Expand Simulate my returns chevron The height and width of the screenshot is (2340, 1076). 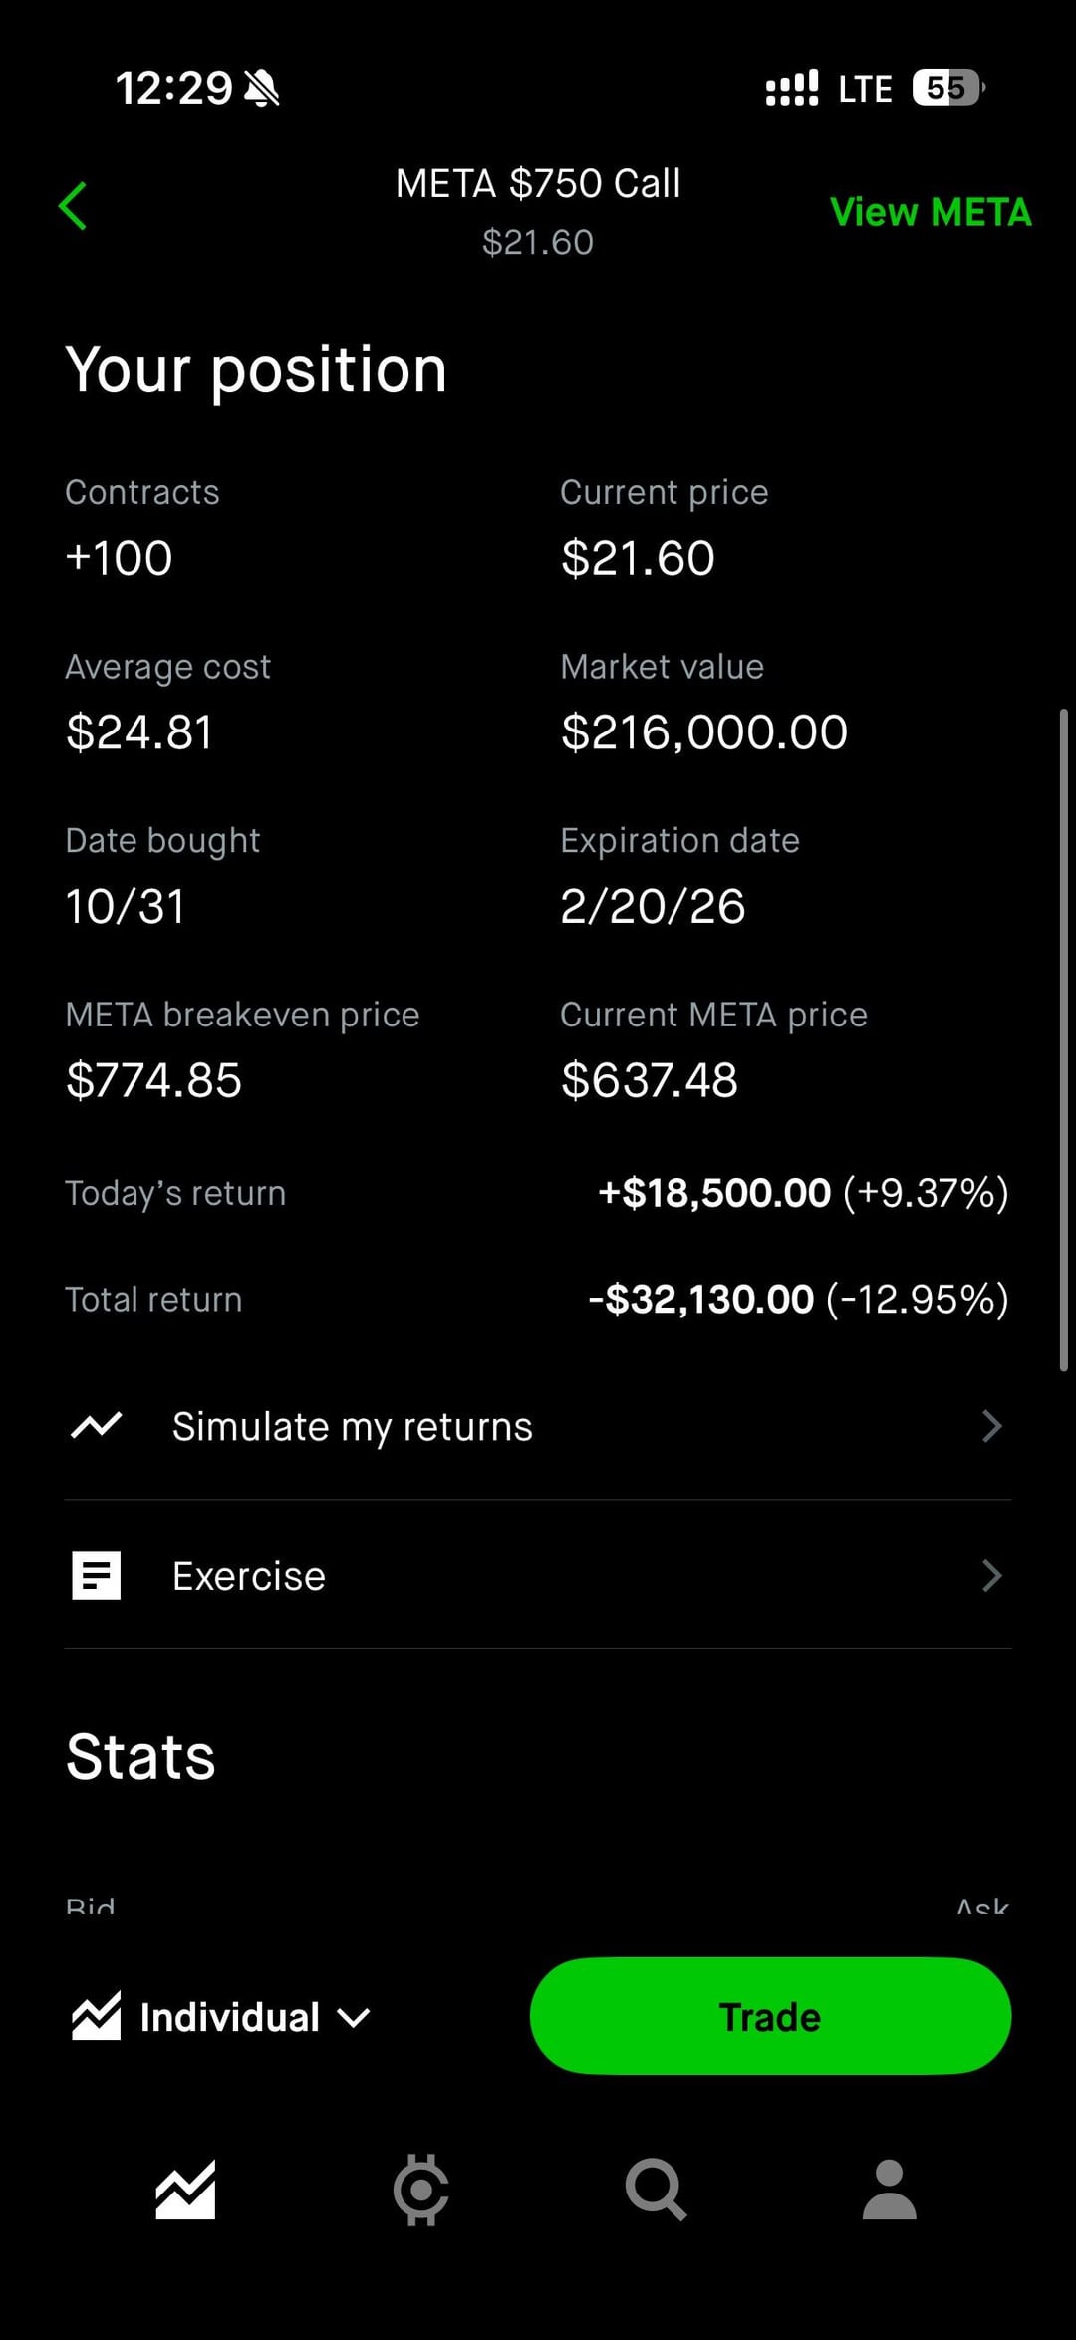[991, 1426]
